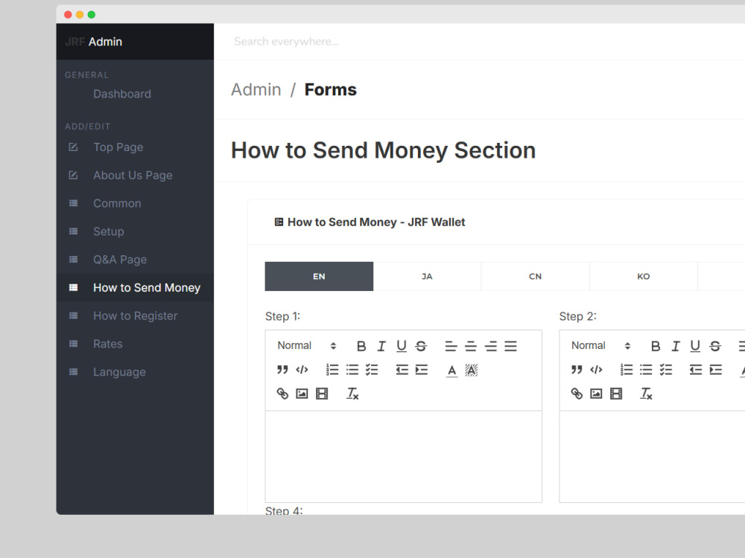Click inside the Step 1 text area
Image resolution: width=745 pixels, height=558 pixels.
403,457
